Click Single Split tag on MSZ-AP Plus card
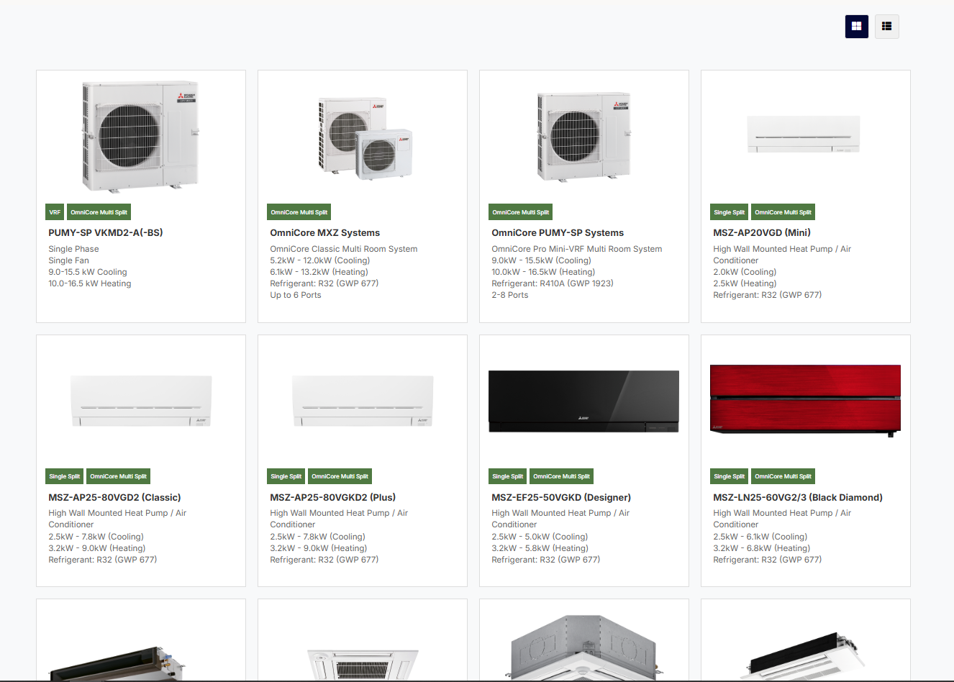 pos(286,476)
